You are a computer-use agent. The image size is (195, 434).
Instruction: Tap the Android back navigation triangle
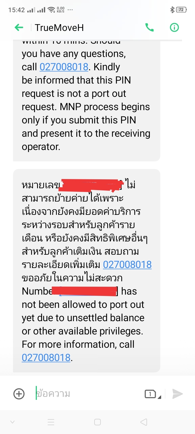click(x=144, y=422)
